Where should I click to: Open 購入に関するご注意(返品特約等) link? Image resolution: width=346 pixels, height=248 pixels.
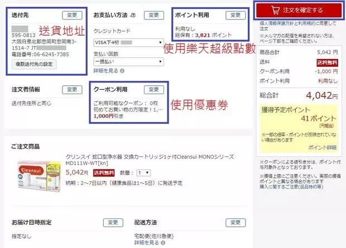[x=291, y=187]
